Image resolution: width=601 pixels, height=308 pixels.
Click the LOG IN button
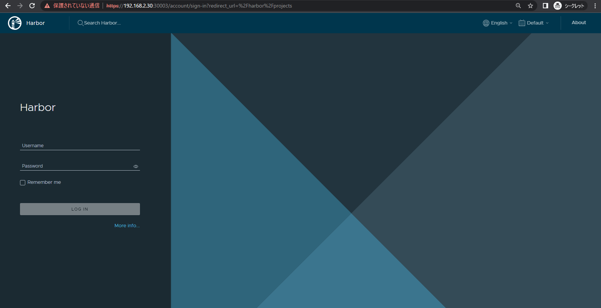tap(80, 209)
